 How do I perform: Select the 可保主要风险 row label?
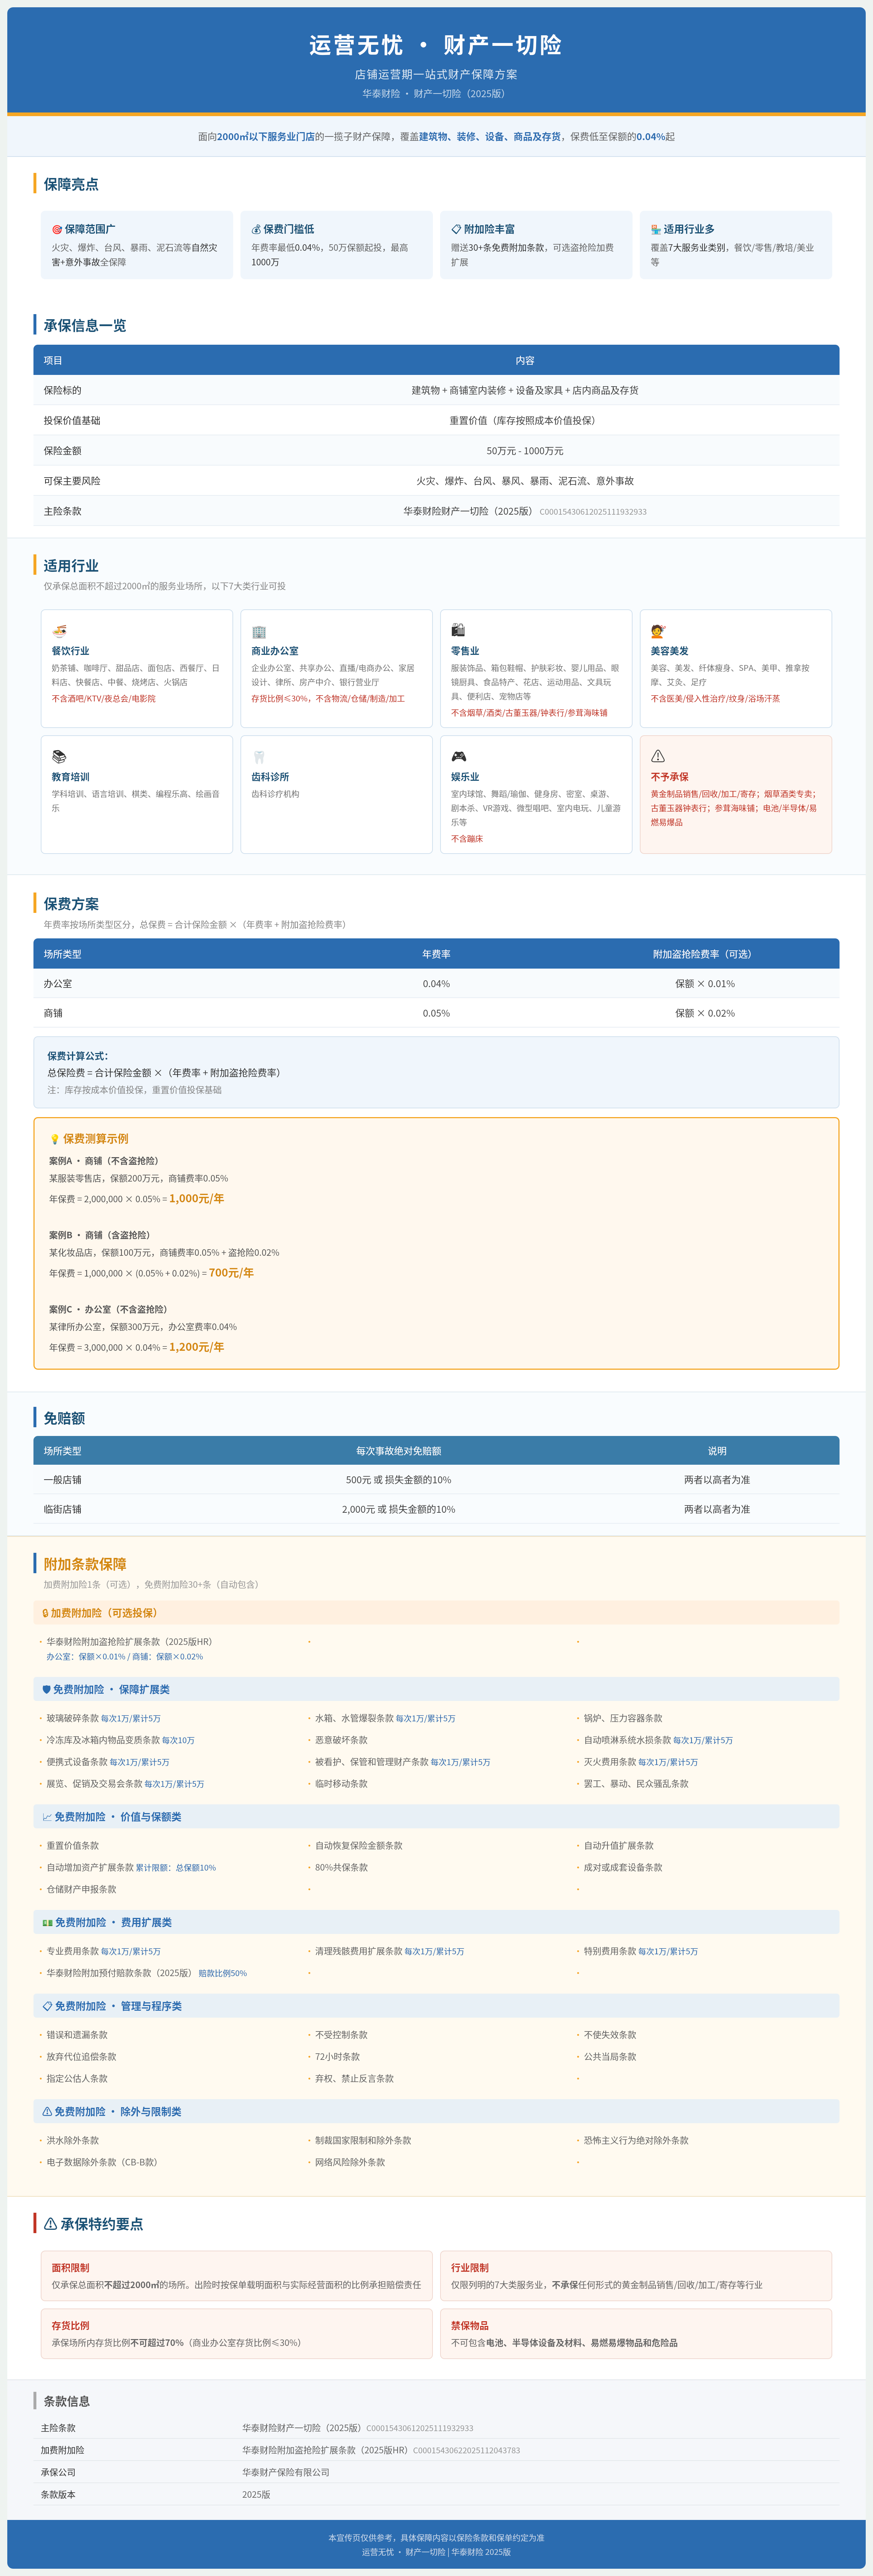pos(72,481)
